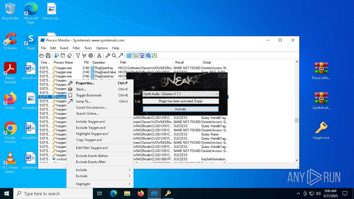Click keygen key icon in taskbar
The width and height of the screenshot is (354, 199).
168,193
